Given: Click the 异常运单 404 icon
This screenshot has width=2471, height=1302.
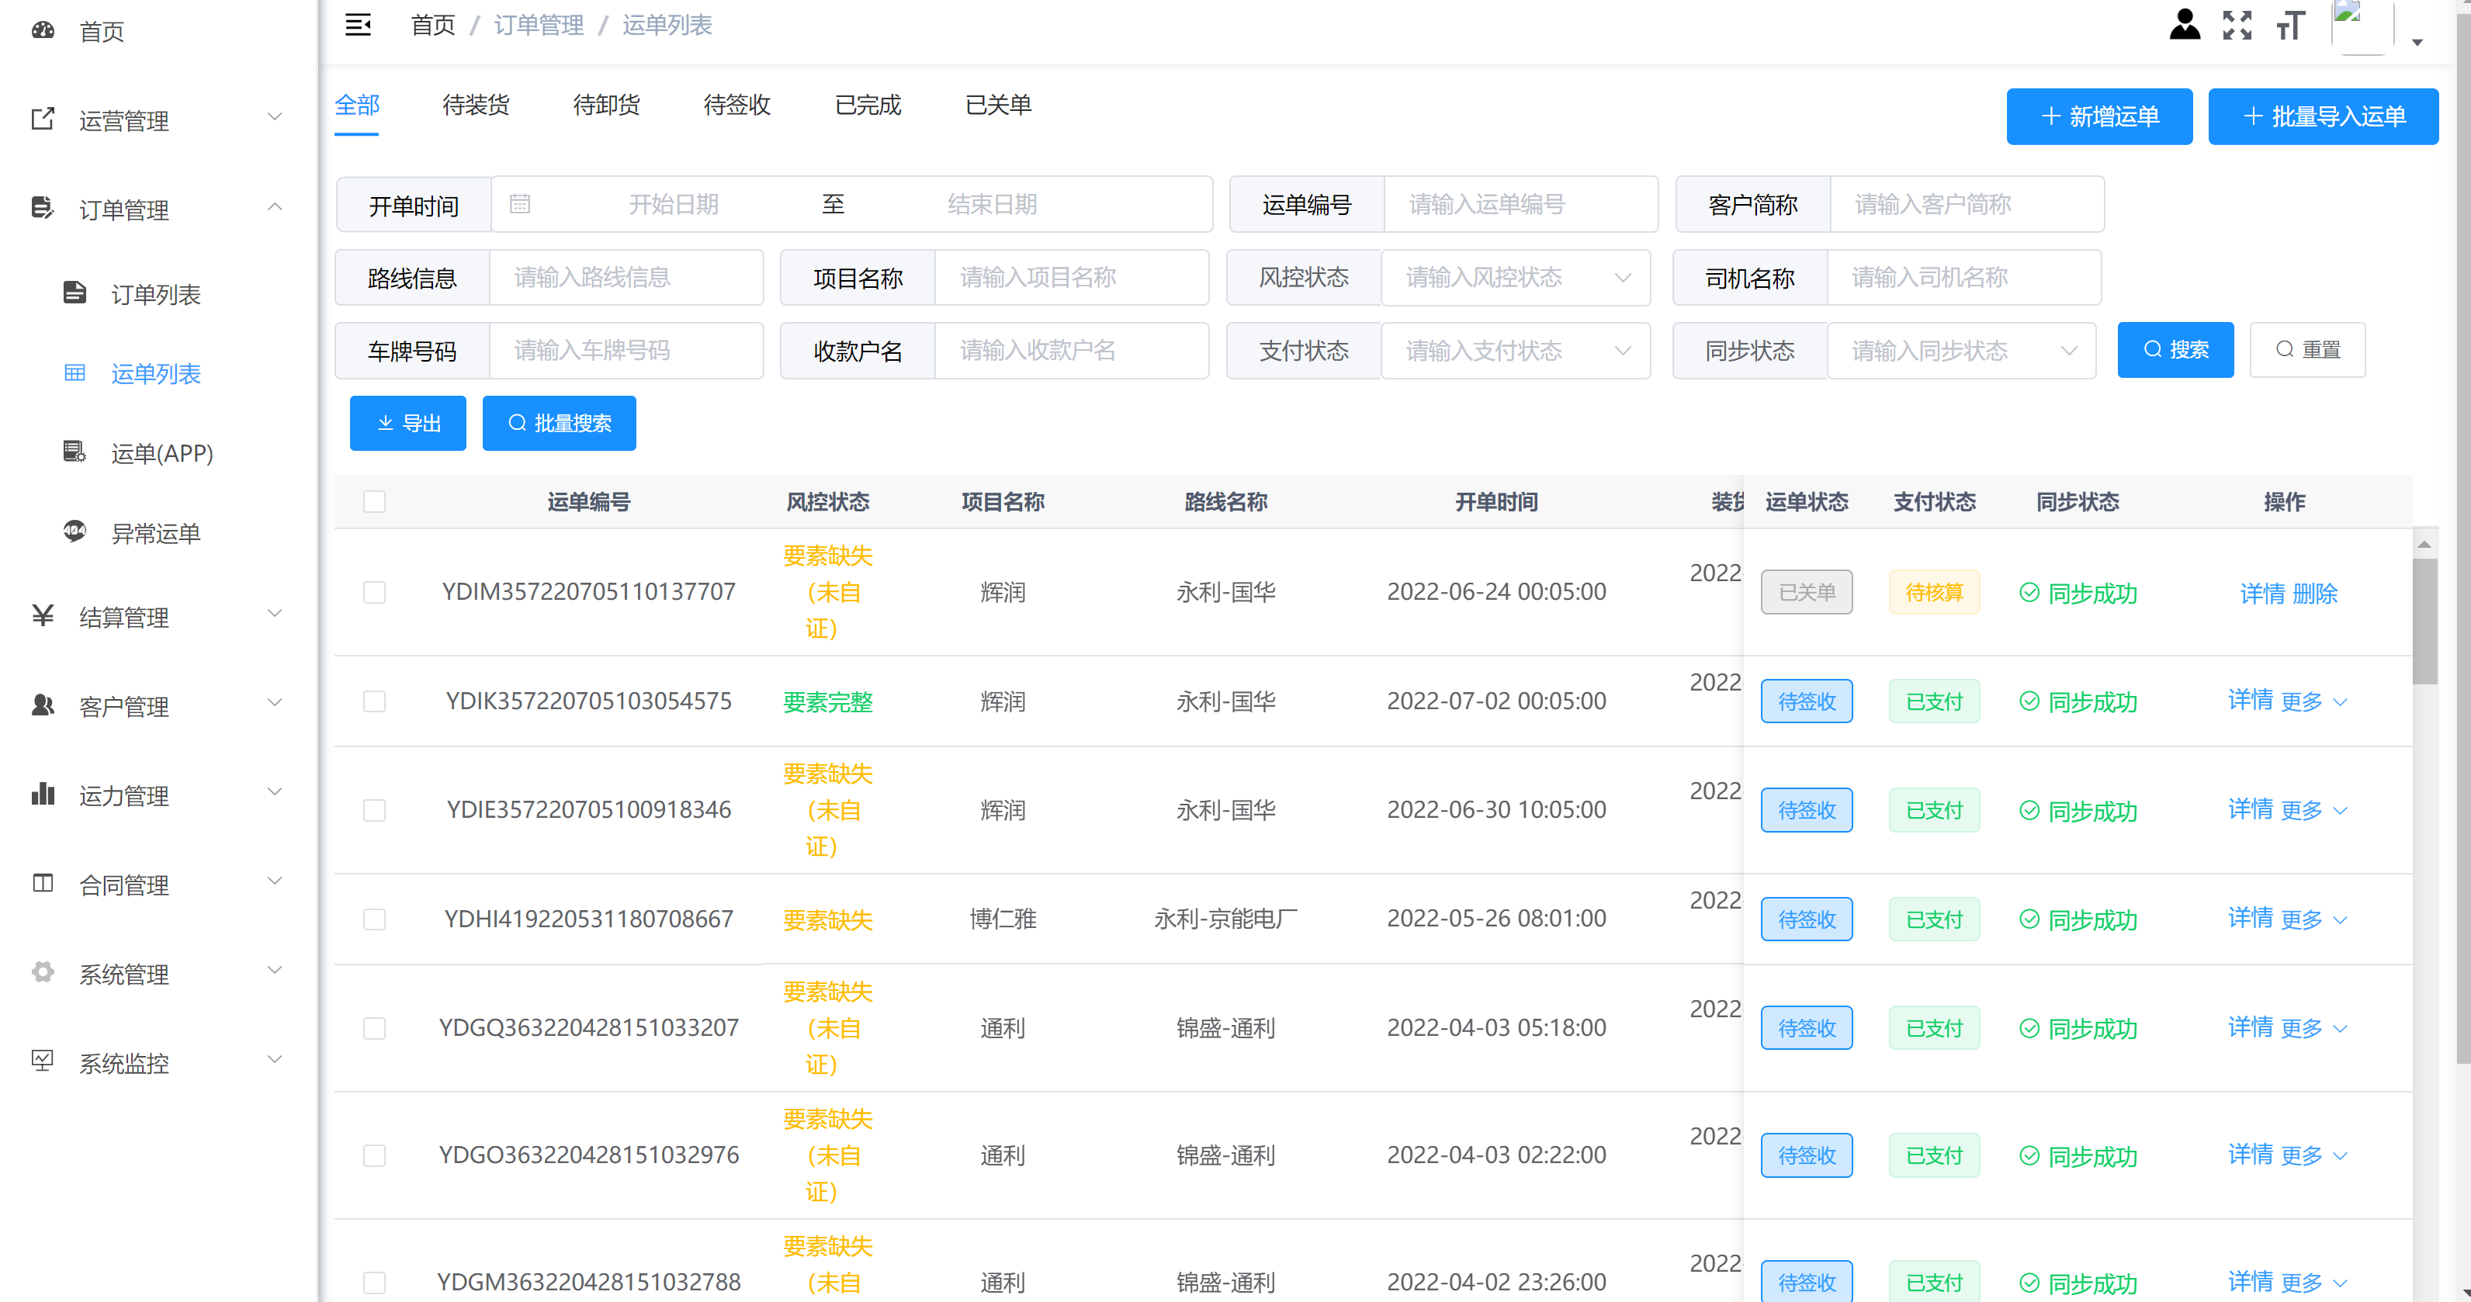Looking at the screenshot, I should 75,532.
